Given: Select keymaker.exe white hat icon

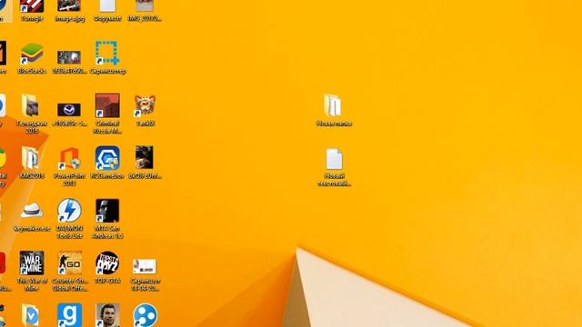Looking at the screenshot, I should 32,211.
